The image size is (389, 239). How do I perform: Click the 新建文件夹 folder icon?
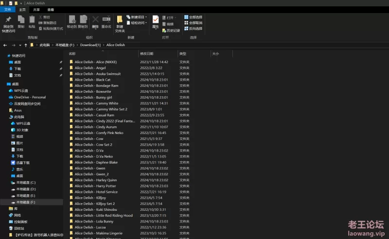[120, 20]
